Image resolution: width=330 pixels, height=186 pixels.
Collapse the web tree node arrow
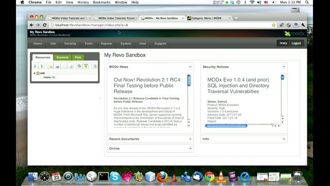pos(35,73)
